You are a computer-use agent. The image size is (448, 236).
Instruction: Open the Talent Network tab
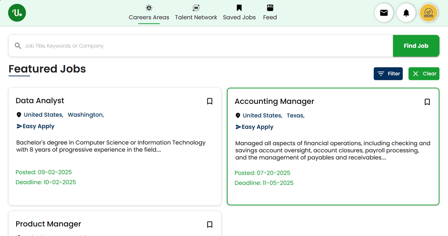point(196,13)
